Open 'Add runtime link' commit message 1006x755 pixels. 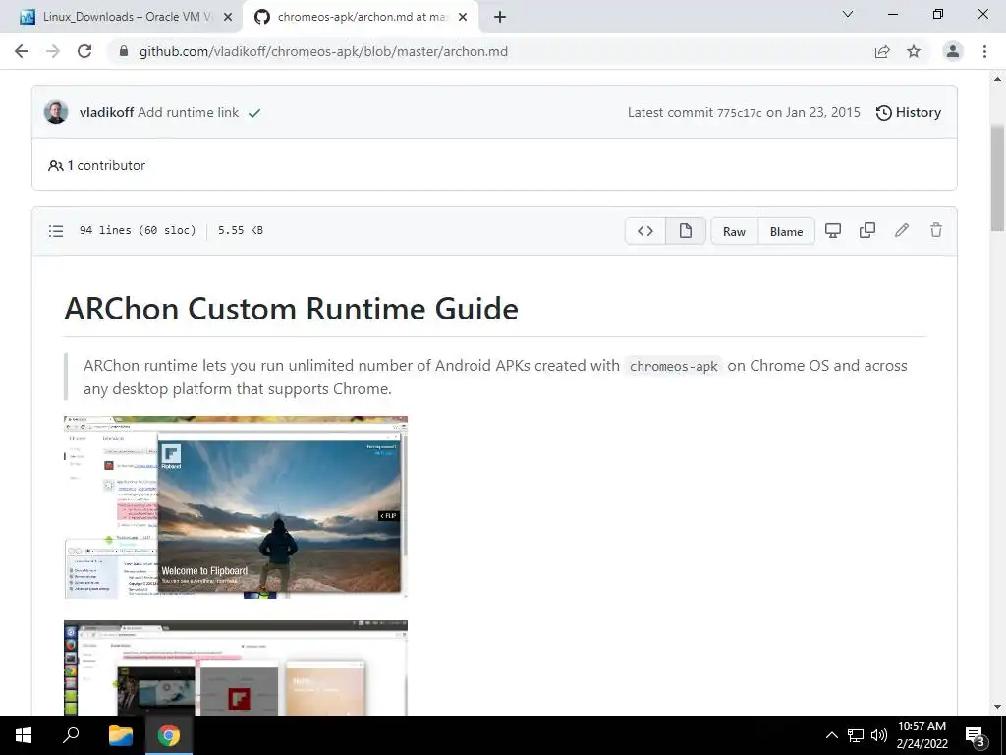pyautogui.click(x=188, y=112)
